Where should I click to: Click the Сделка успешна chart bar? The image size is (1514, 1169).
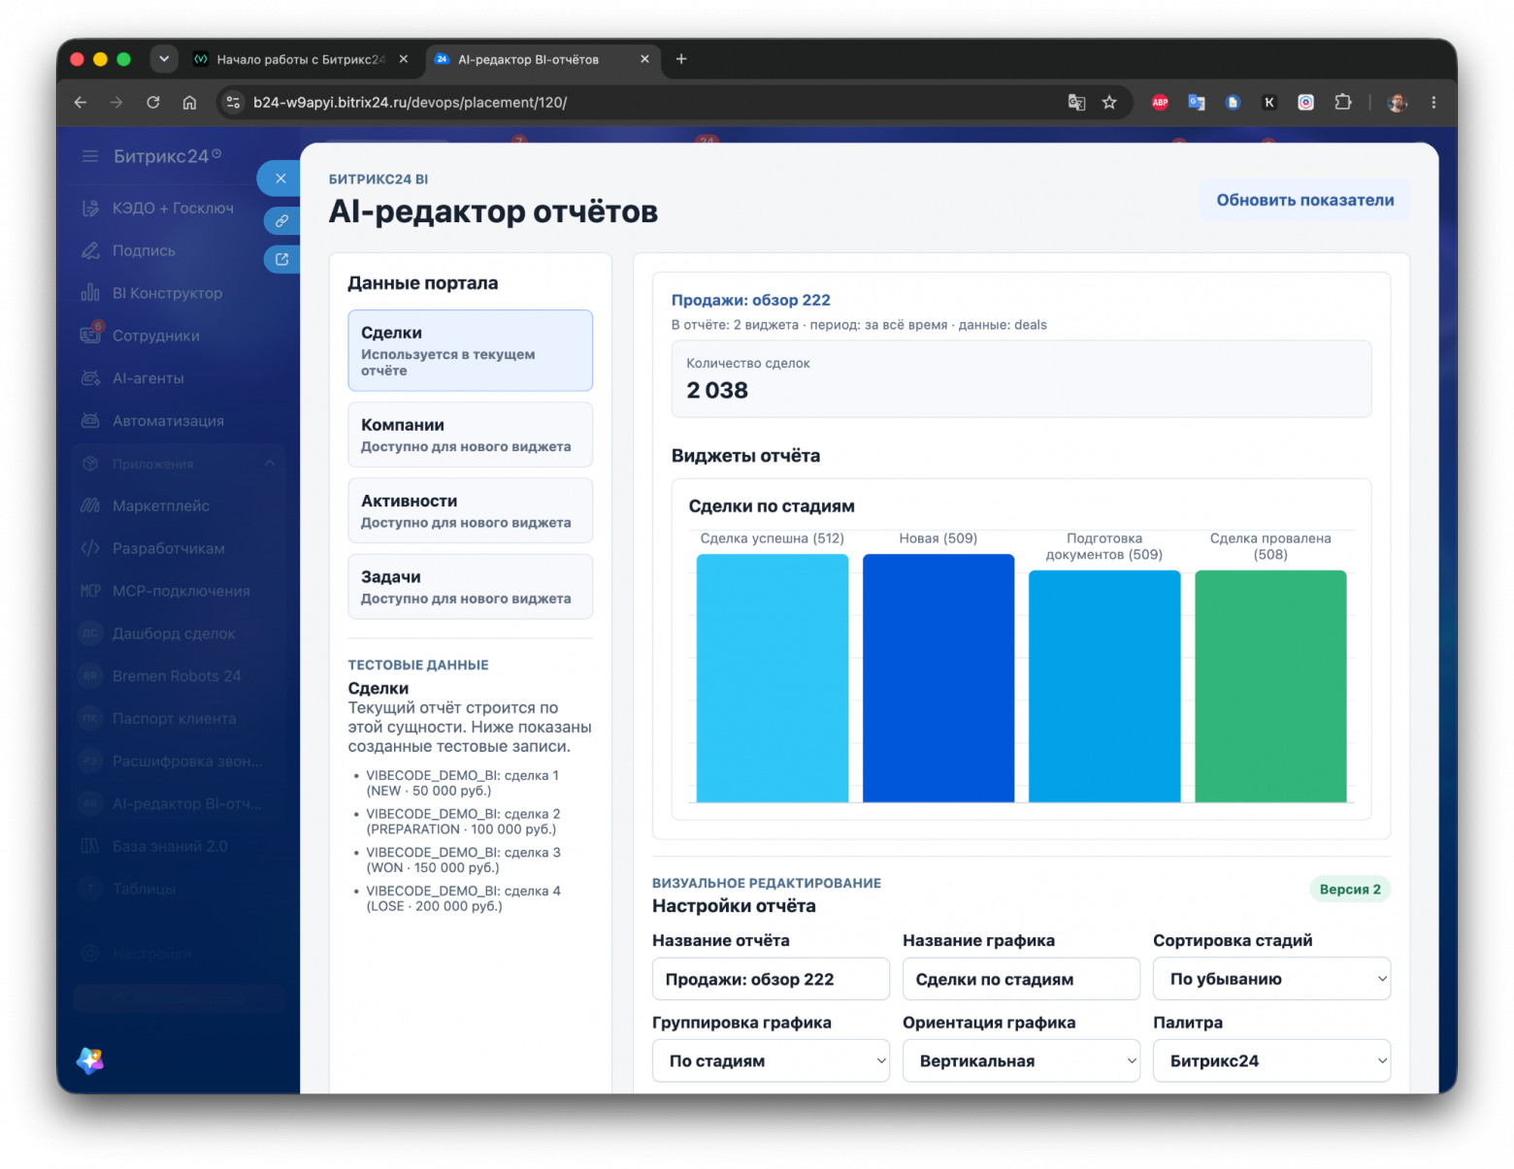click(773, 678)
